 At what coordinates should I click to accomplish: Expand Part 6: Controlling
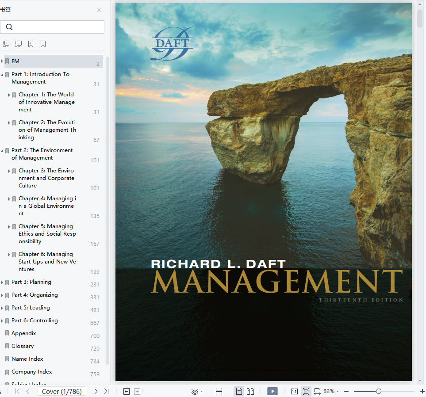point(2,321)
